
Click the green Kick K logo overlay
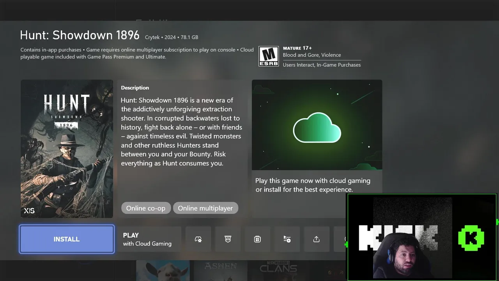coord(471,238)
